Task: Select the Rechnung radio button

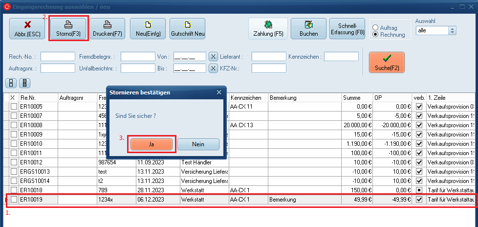Action: pos(375,35)
